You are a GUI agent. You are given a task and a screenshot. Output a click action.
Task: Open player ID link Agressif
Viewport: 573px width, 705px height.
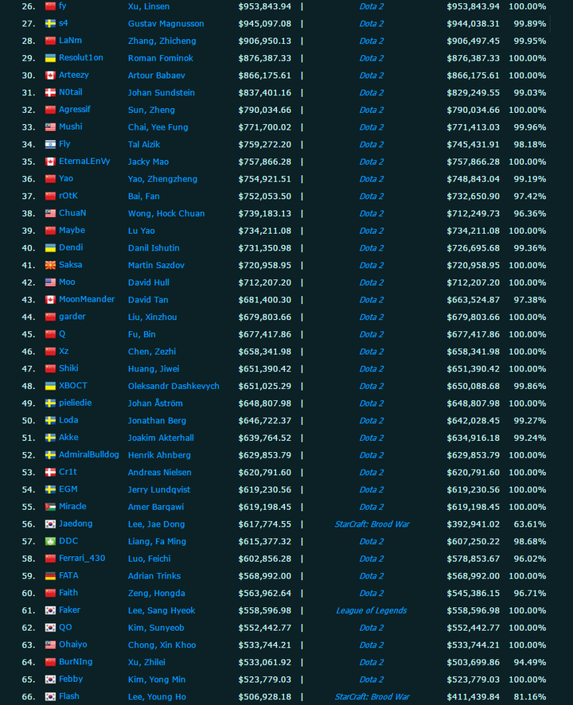click(x=75, y=109)
